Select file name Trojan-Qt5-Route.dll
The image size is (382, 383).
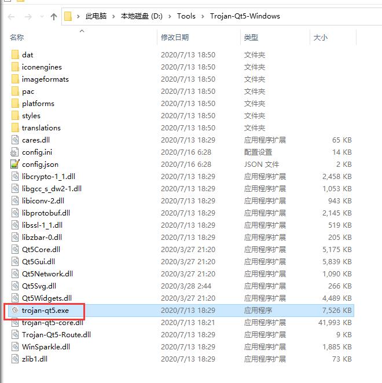coord(56,335)
